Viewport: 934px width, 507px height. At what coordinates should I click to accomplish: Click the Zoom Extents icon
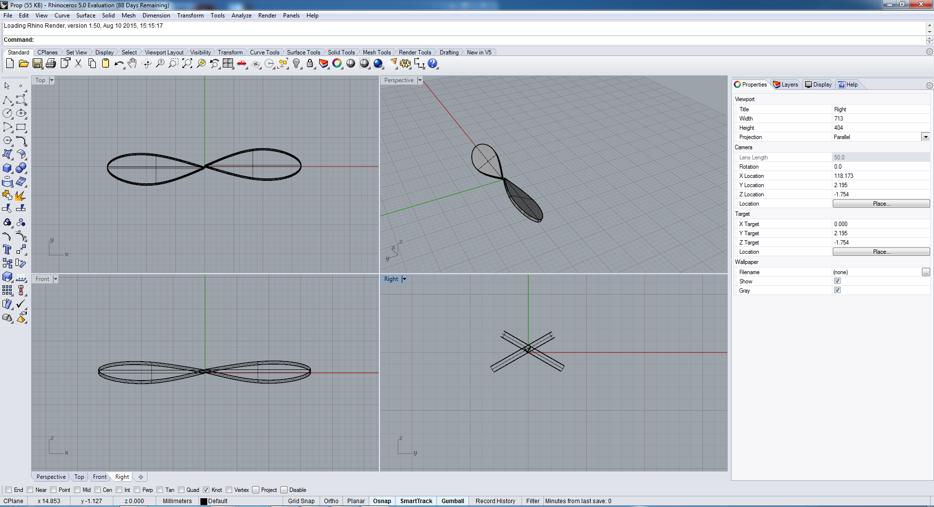point(187,64)
